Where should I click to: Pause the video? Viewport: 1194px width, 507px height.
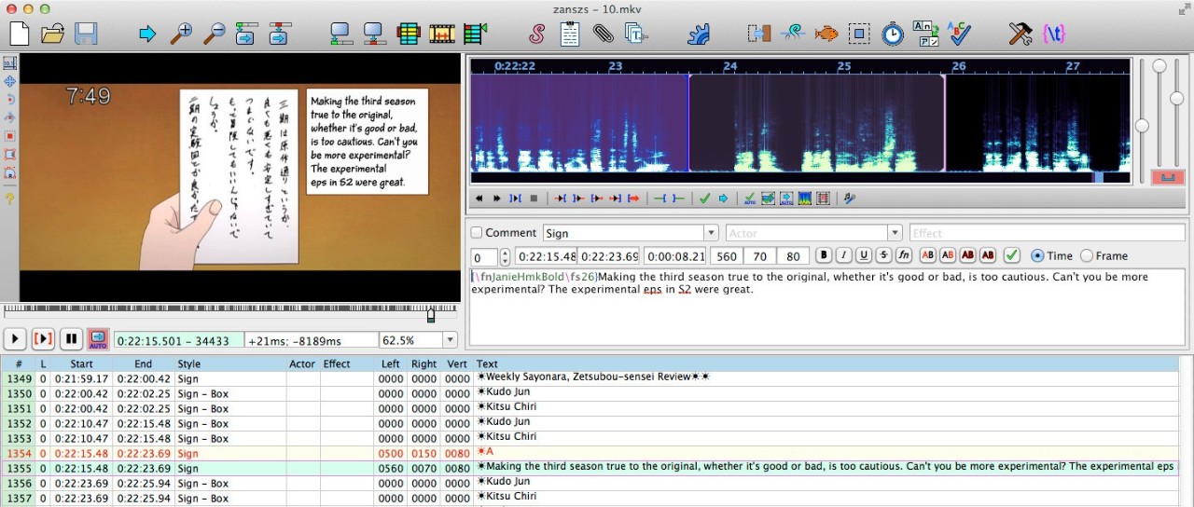[x=71, y=339]
